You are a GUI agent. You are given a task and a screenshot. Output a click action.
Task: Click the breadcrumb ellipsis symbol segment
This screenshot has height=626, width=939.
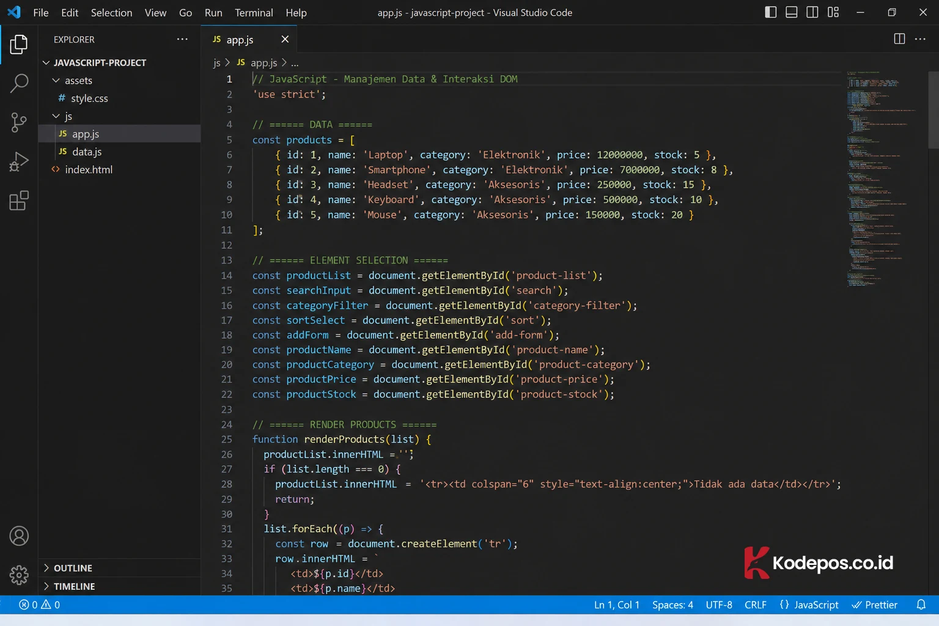coord(295,62)
